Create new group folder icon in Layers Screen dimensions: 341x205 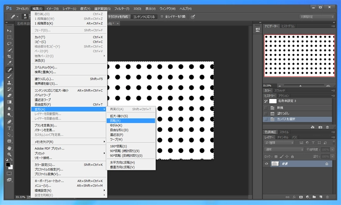click(314, 197)
